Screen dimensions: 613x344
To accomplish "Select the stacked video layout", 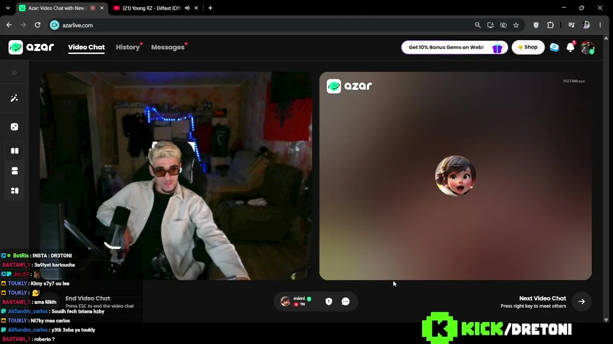I will 14,171.
